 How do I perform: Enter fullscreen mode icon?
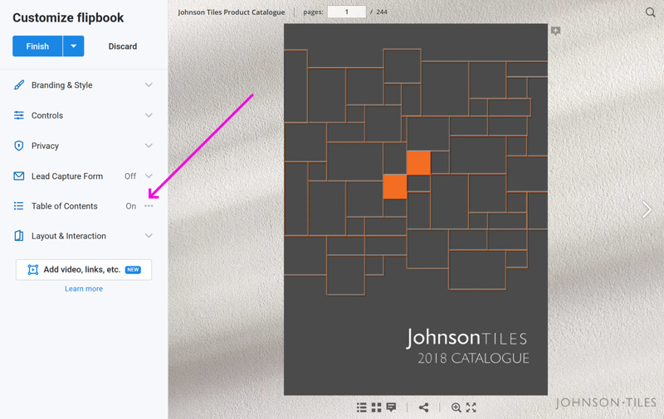point(471,407)
